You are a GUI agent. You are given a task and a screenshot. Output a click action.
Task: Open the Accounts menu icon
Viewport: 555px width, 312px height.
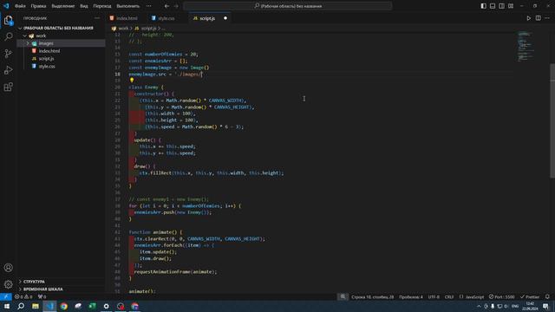point(8,268)
